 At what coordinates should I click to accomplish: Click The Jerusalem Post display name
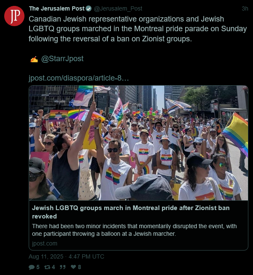(57, 8)
